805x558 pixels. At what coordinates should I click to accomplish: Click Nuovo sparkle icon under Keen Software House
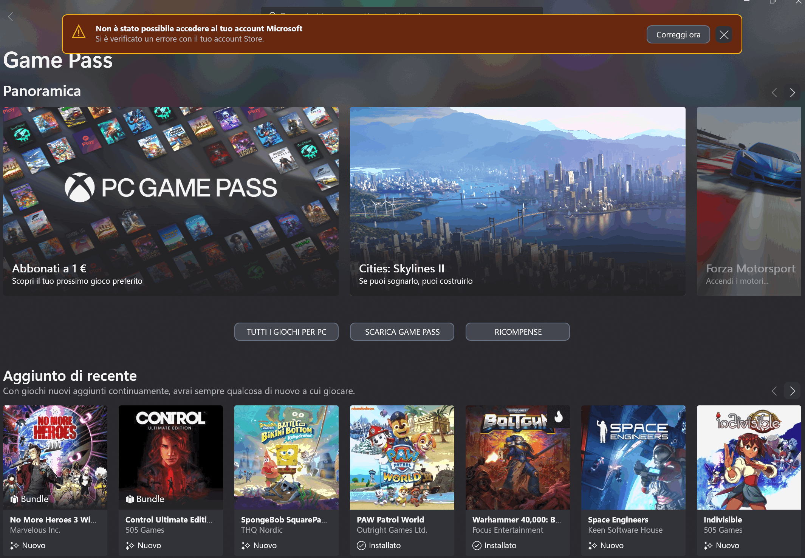593,546
